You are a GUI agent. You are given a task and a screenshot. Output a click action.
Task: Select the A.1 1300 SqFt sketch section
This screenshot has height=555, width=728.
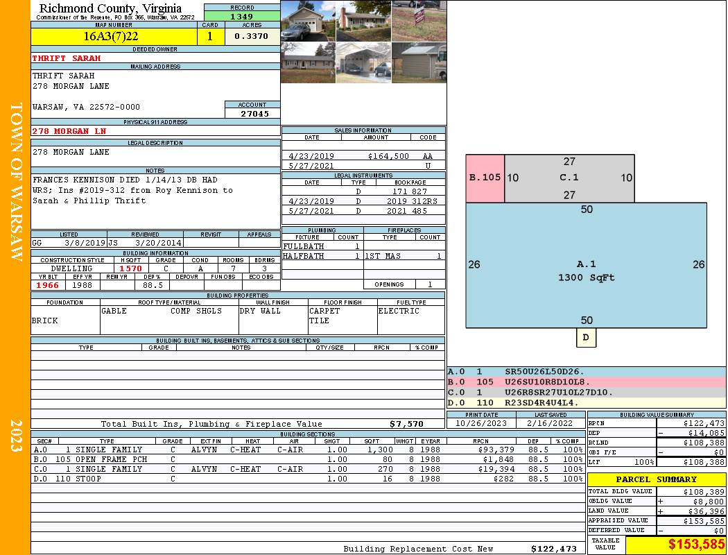pos(586,265)
